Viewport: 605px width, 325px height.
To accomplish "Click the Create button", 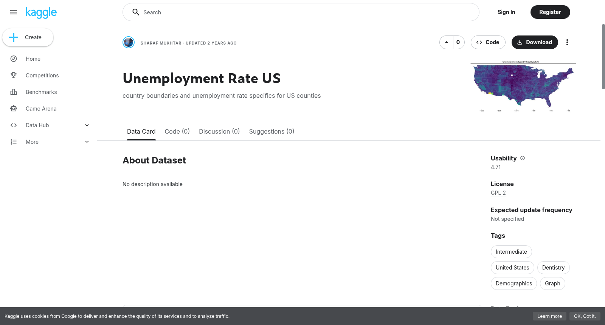I will coord(28,37).
